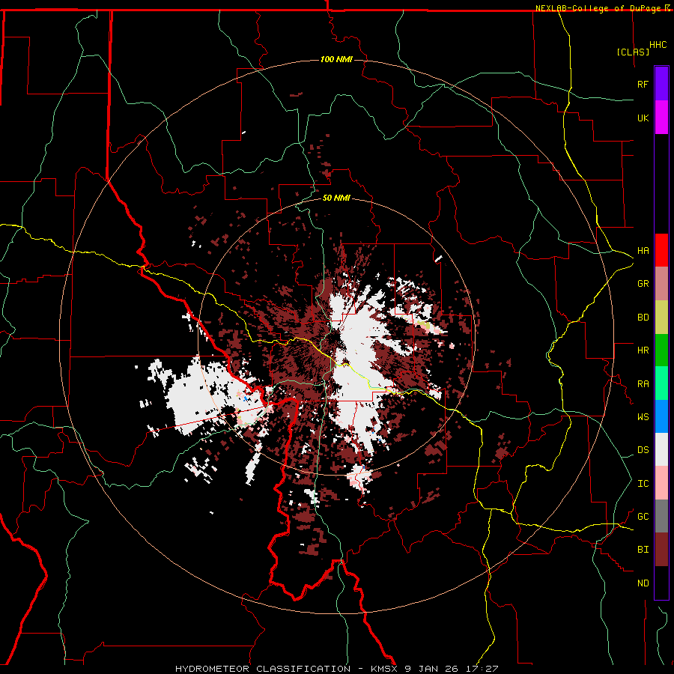Click the HR legend label
Screen dimensions: 674x674
[x=643, y=350]
